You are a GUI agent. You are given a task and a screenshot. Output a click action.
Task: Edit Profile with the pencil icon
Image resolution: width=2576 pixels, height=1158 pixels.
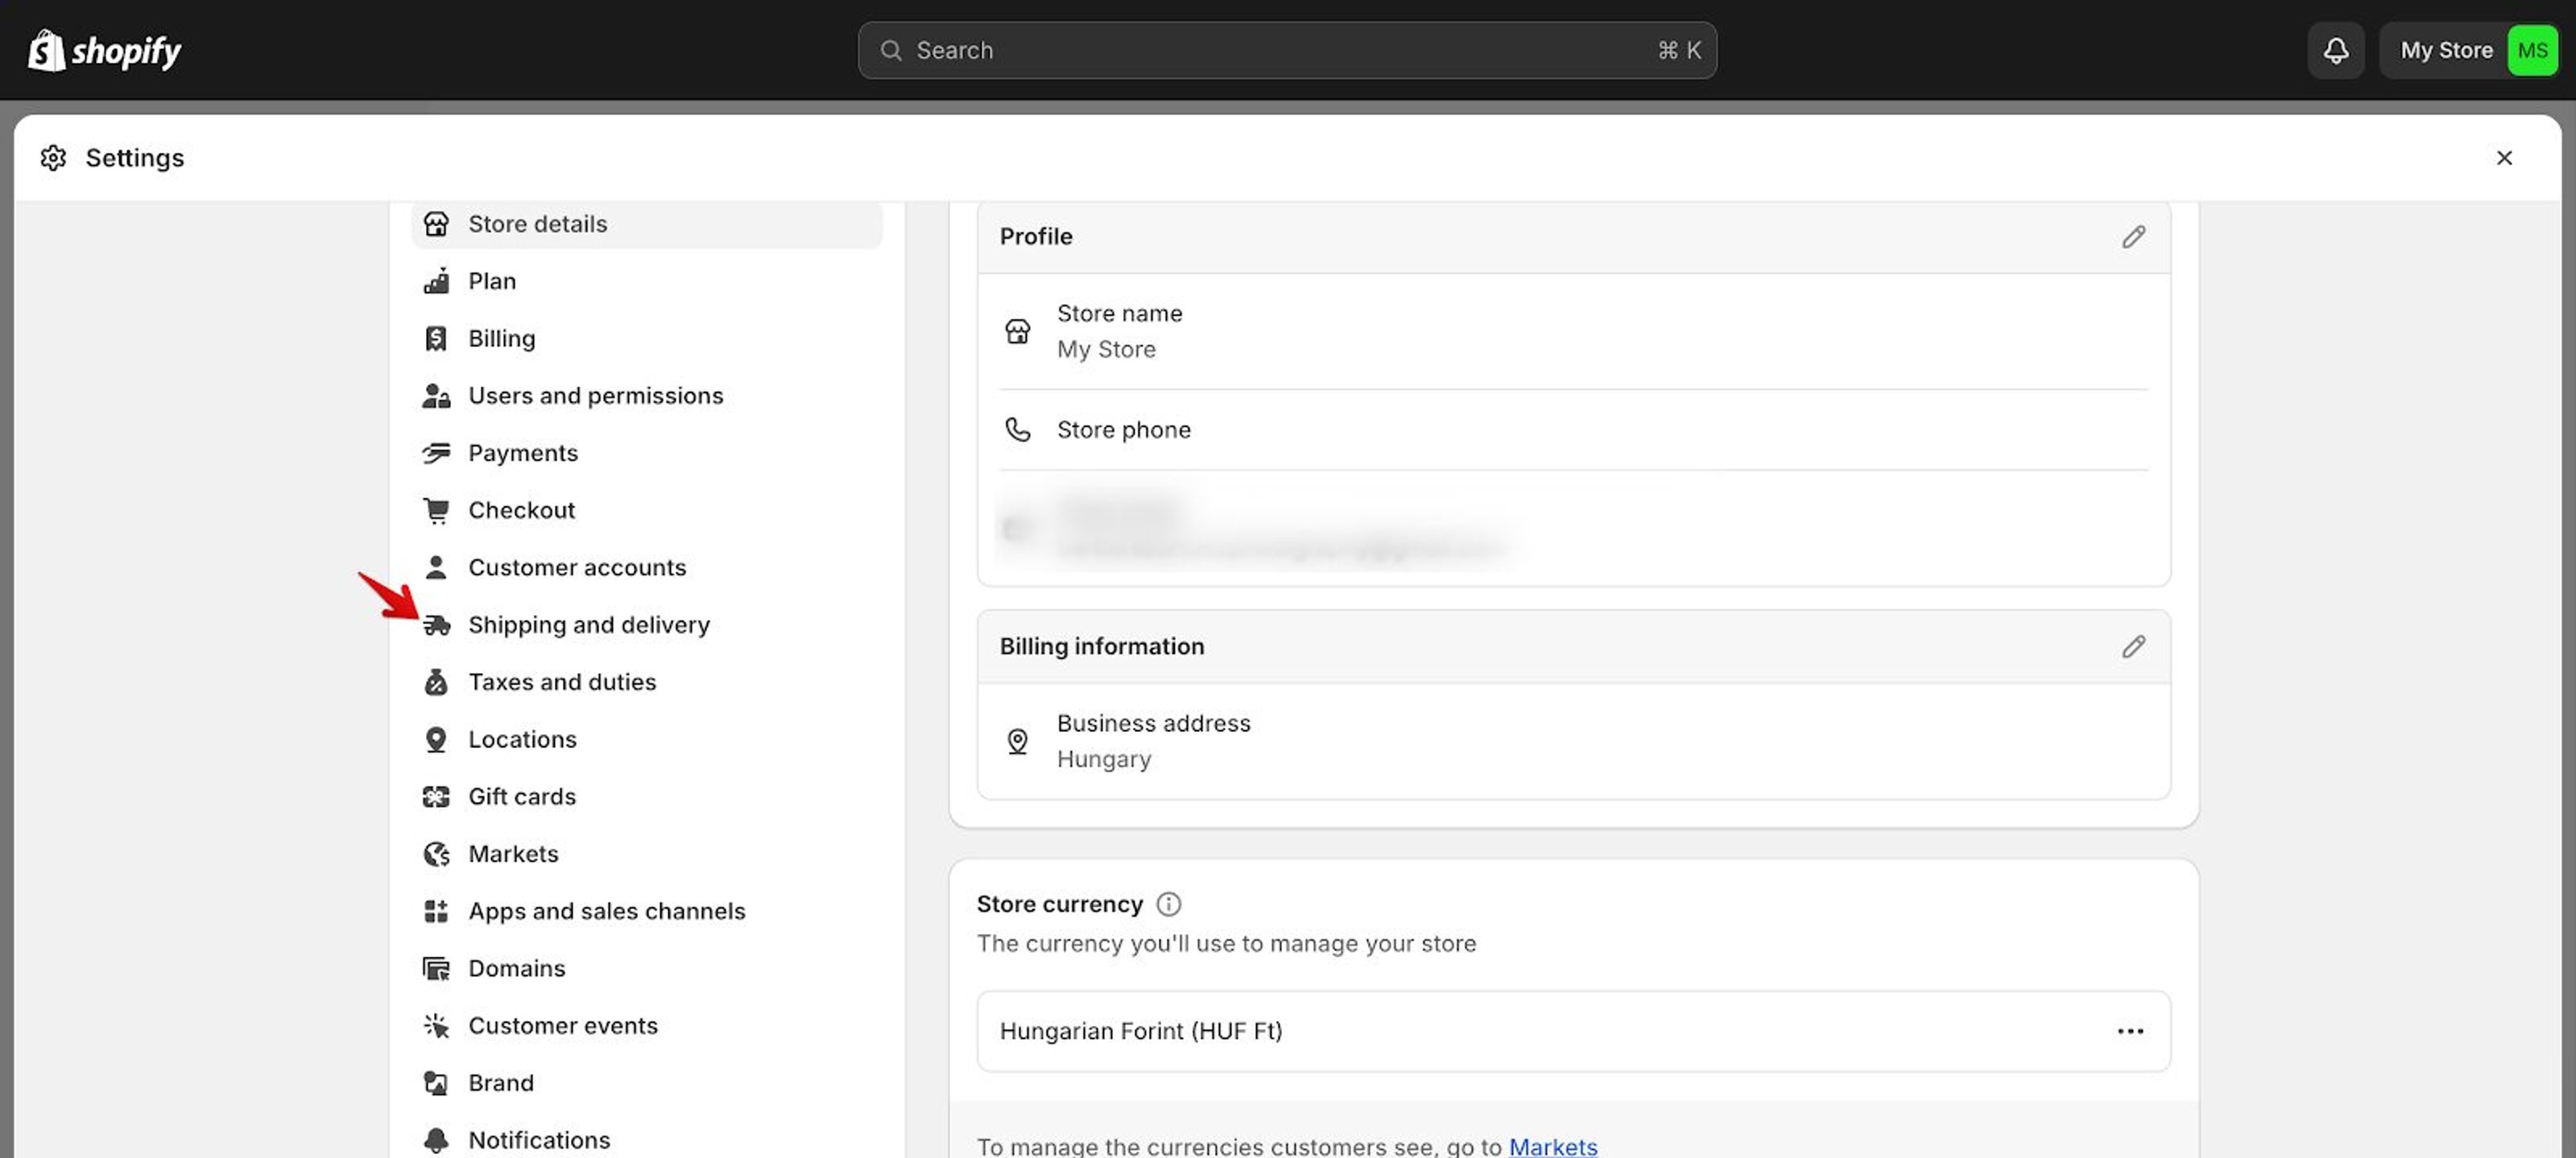click(2133, 237)
